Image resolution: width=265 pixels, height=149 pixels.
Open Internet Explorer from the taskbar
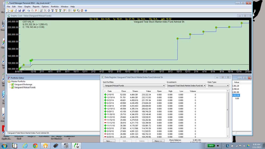(25, 146)
